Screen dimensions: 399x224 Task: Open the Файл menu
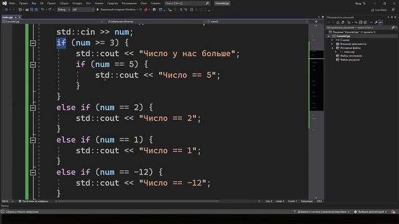[x=12, y=3]
